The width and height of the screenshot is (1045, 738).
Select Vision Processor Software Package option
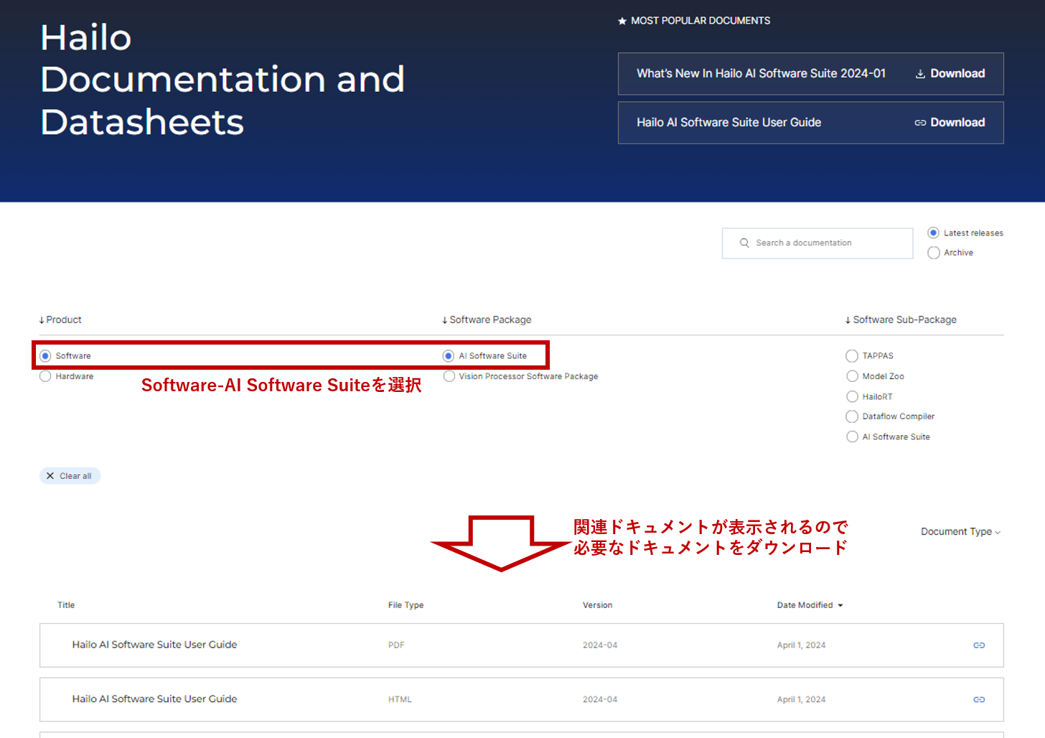click(449, 376)
